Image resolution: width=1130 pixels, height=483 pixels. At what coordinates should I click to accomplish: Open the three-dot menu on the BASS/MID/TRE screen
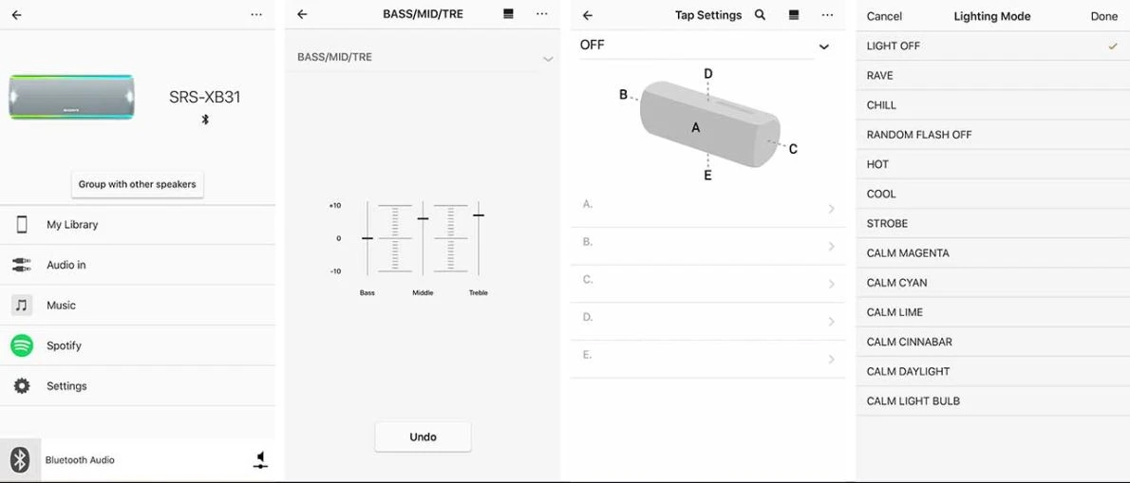[x=542, y=13]
